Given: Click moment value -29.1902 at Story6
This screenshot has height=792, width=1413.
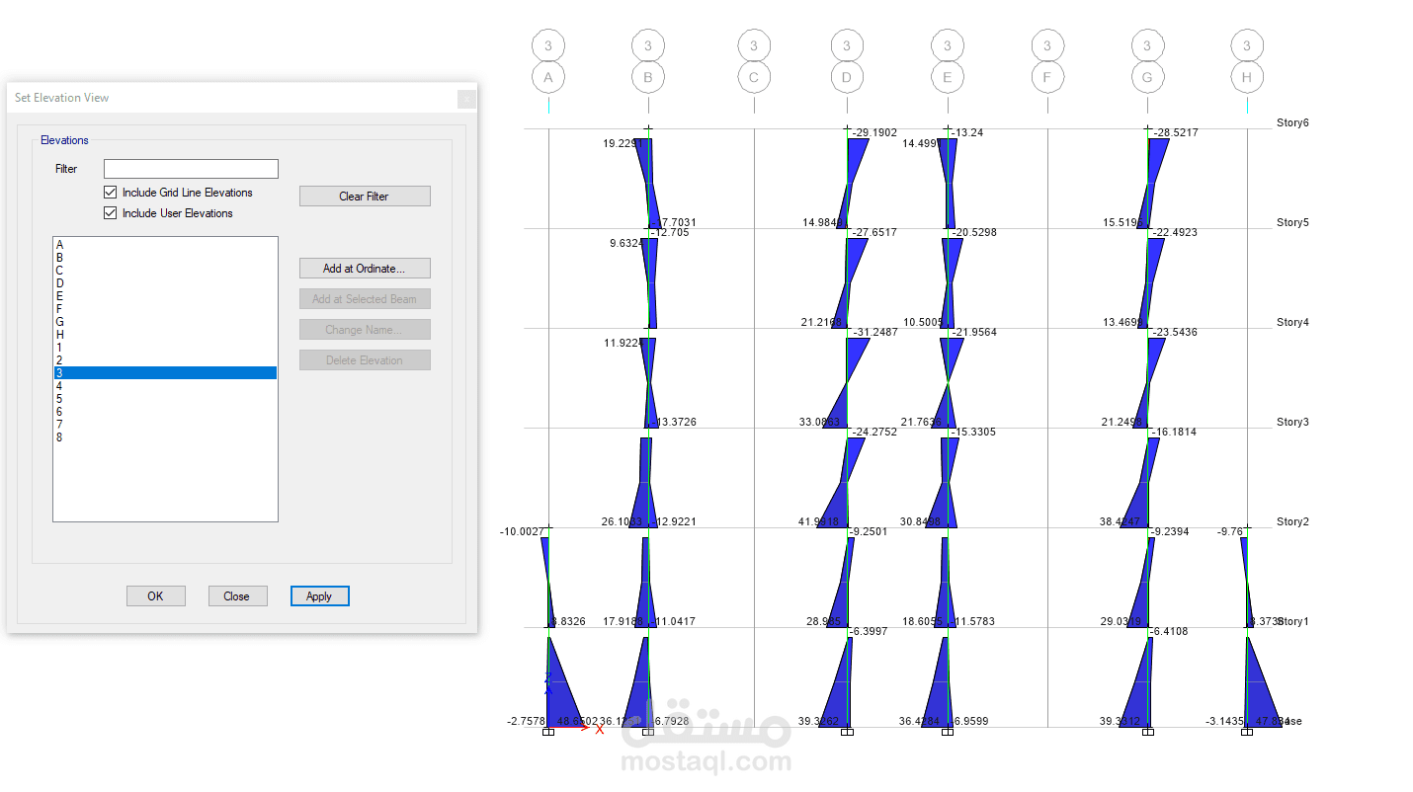Looking at the screenshot, I should click(874, 132).
